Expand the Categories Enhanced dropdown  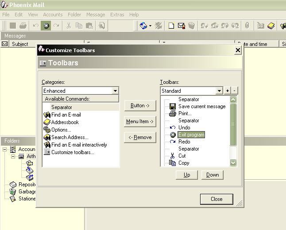(x=115, y=91)
